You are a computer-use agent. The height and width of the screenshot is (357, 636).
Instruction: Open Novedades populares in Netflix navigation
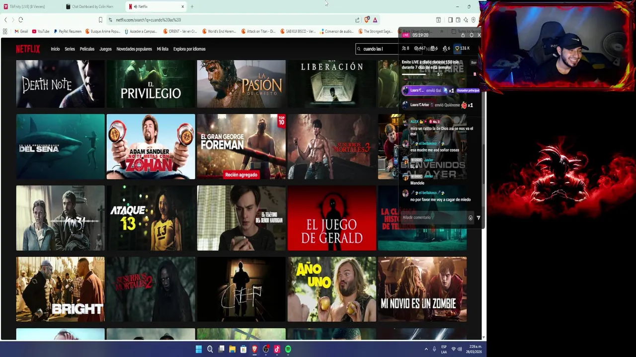pyautogui.click(x=134, y=49)
